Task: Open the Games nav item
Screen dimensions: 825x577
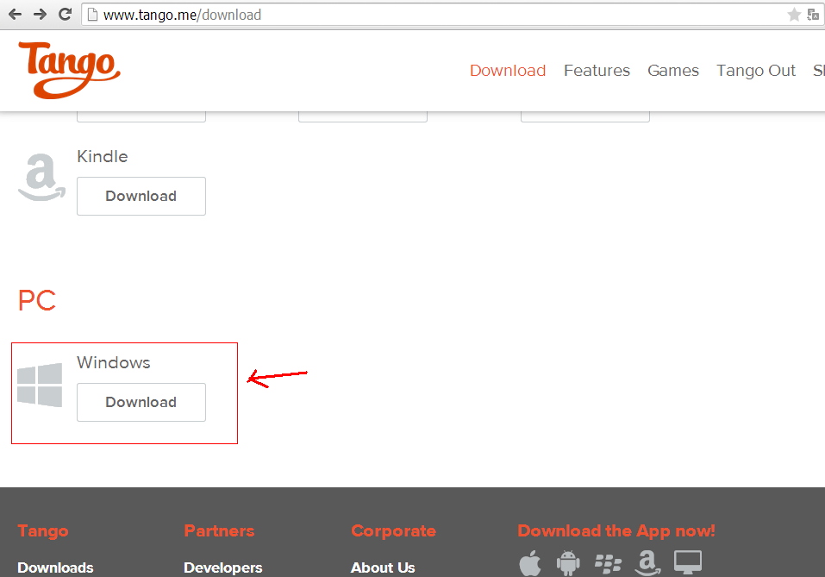Action: point(673,71)
